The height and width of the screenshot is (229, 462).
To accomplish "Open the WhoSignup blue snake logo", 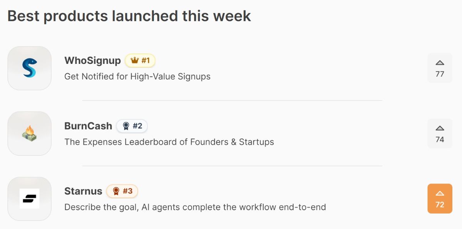I will (x=29, y=68).
